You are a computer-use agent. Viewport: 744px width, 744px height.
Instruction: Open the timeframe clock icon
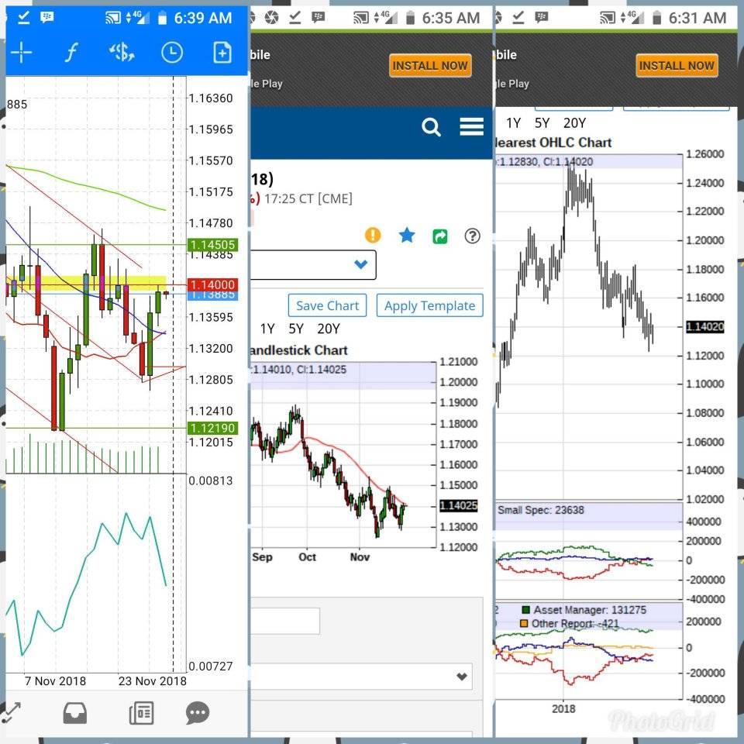(x=172, y=52)
